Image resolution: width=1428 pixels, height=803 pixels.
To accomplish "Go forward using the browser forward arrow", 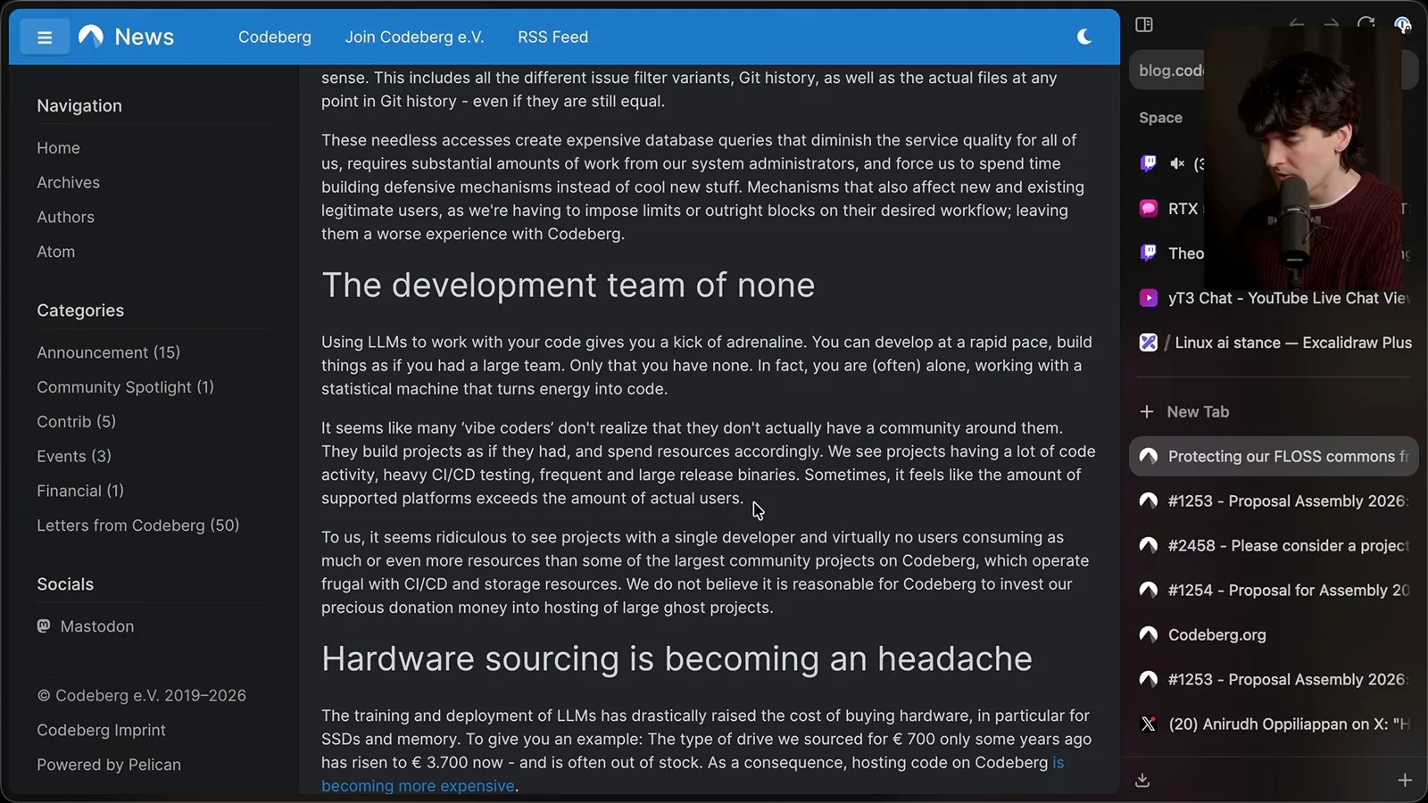I will (x=1331, y=24).
